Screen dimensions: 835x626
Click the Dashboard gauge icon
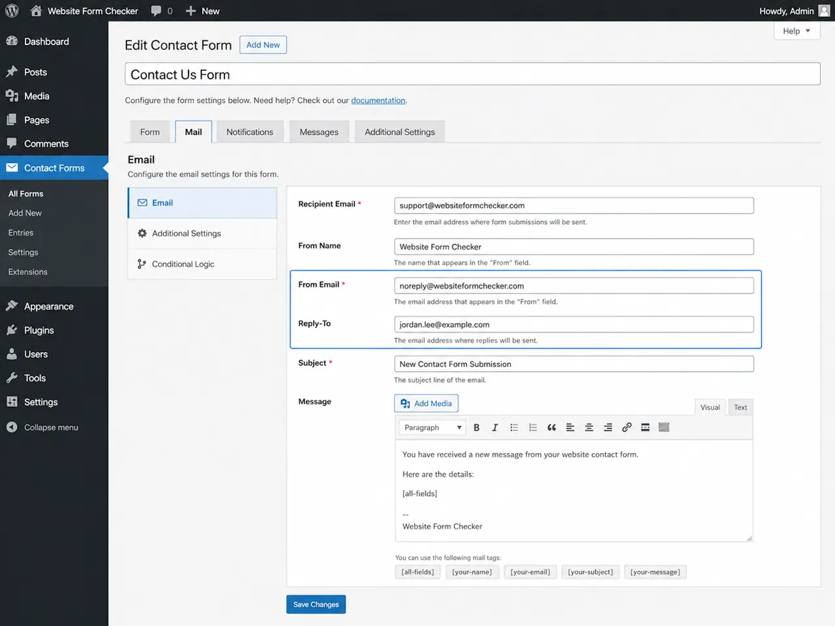pos(12,41)
